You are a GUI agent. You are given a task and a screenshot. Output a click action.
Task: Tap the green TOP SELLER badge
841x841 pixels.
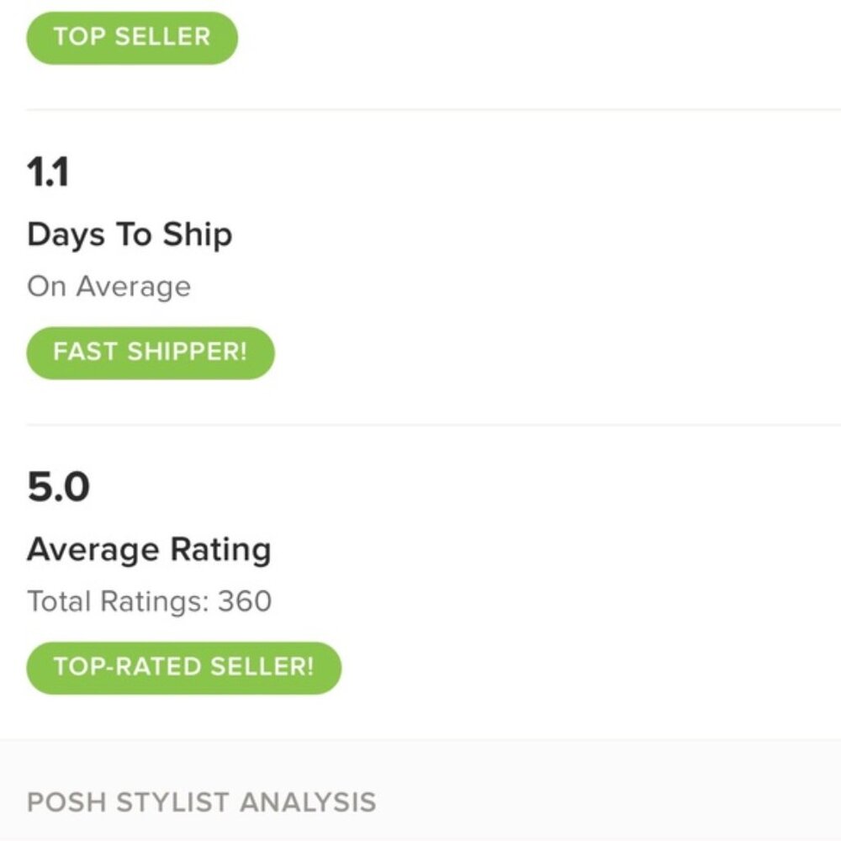(x=132, y=38)
